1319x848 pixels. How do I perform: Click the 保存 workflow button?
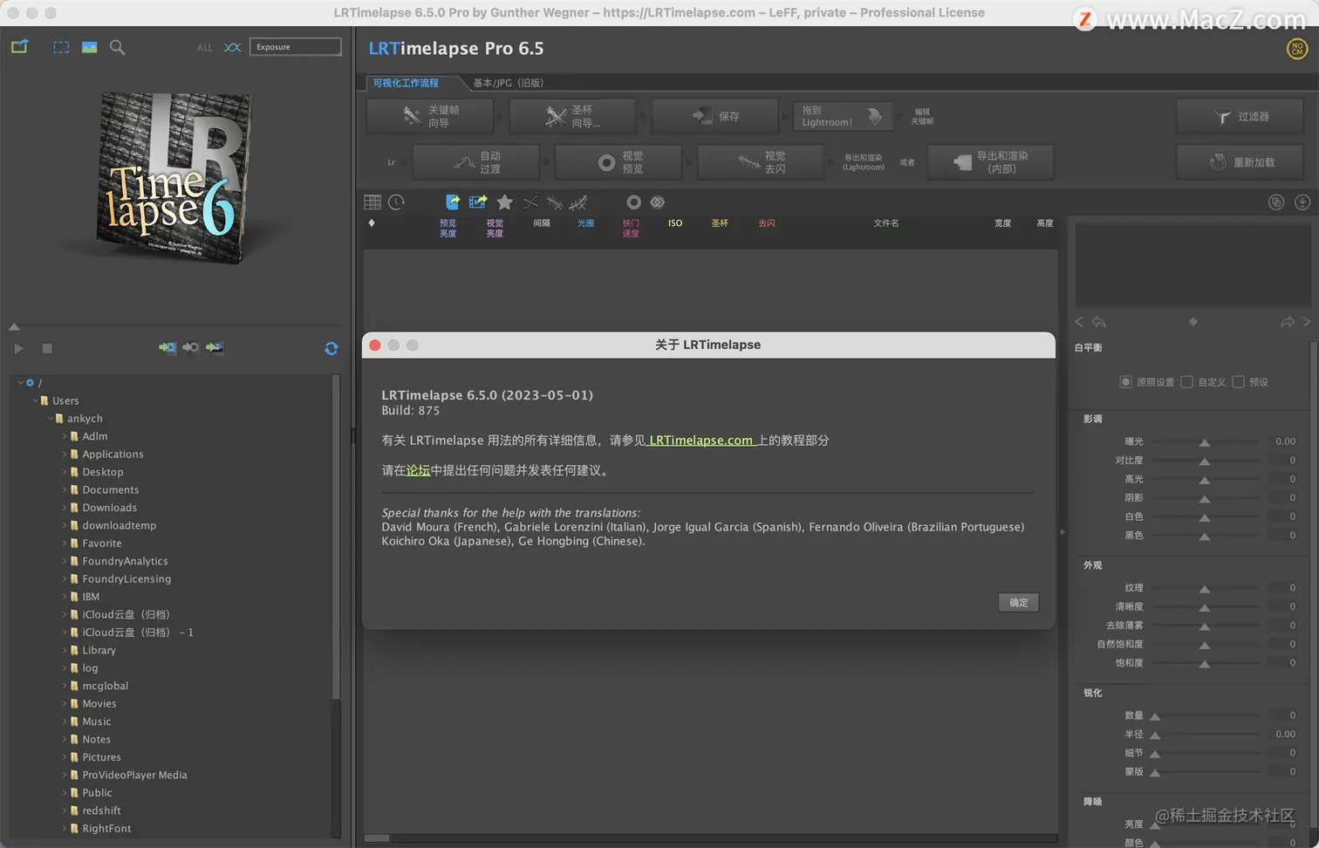point(715,116)
